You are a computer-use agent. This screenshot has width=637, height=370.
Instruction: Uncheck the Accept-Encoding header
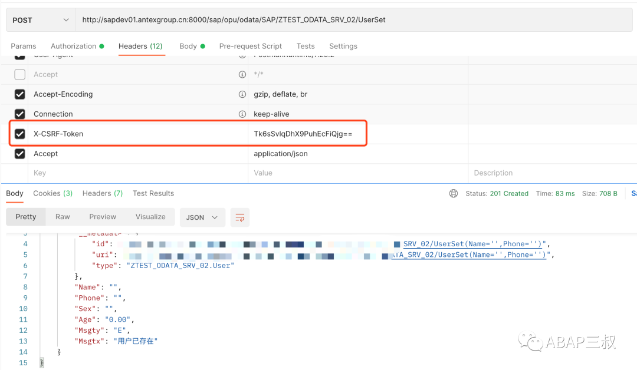(20, 94)
